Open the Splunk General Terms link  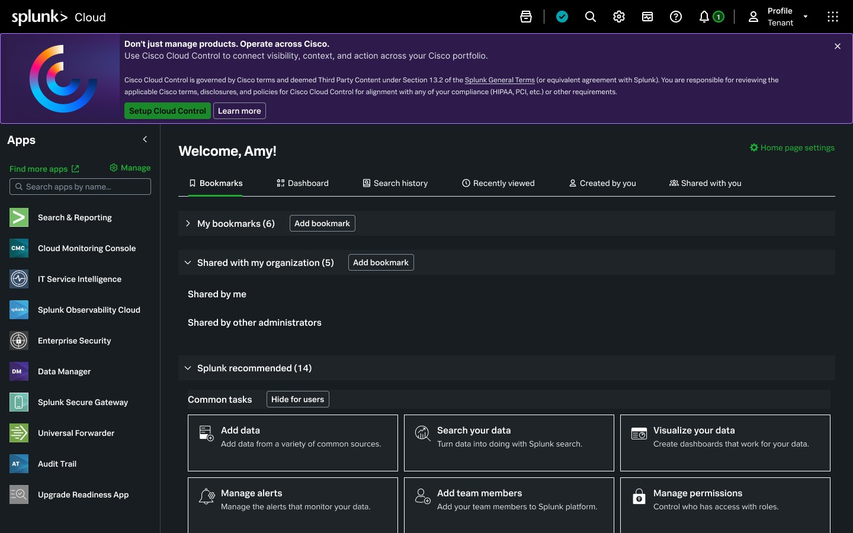pos(500,80)
